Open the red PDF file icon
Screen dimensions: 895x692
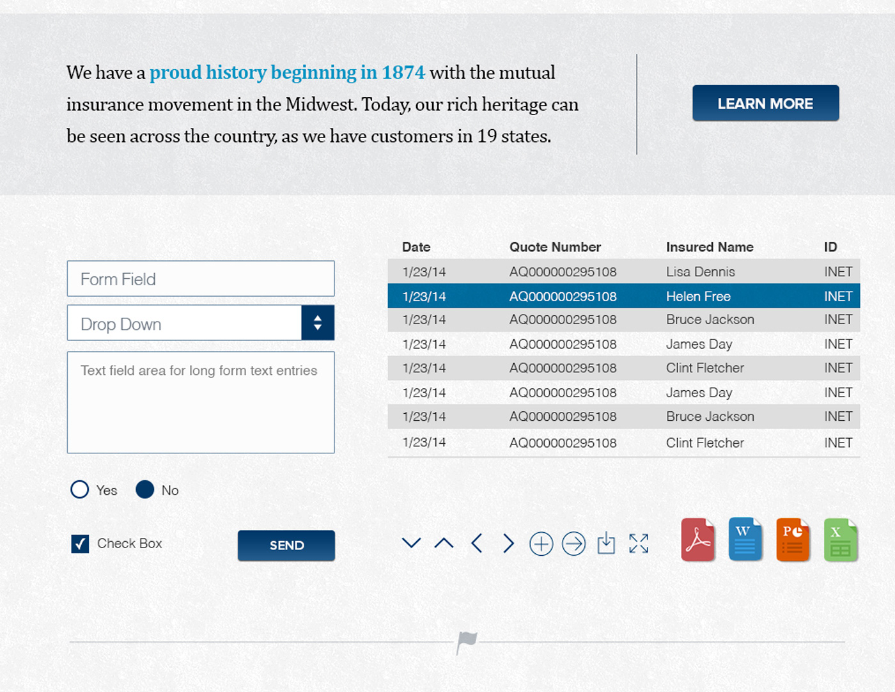(697, 540)
